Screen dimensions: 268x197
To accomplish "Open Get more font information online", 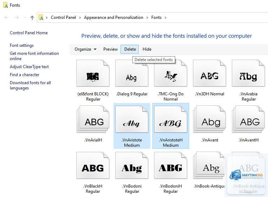I will 34,56.
